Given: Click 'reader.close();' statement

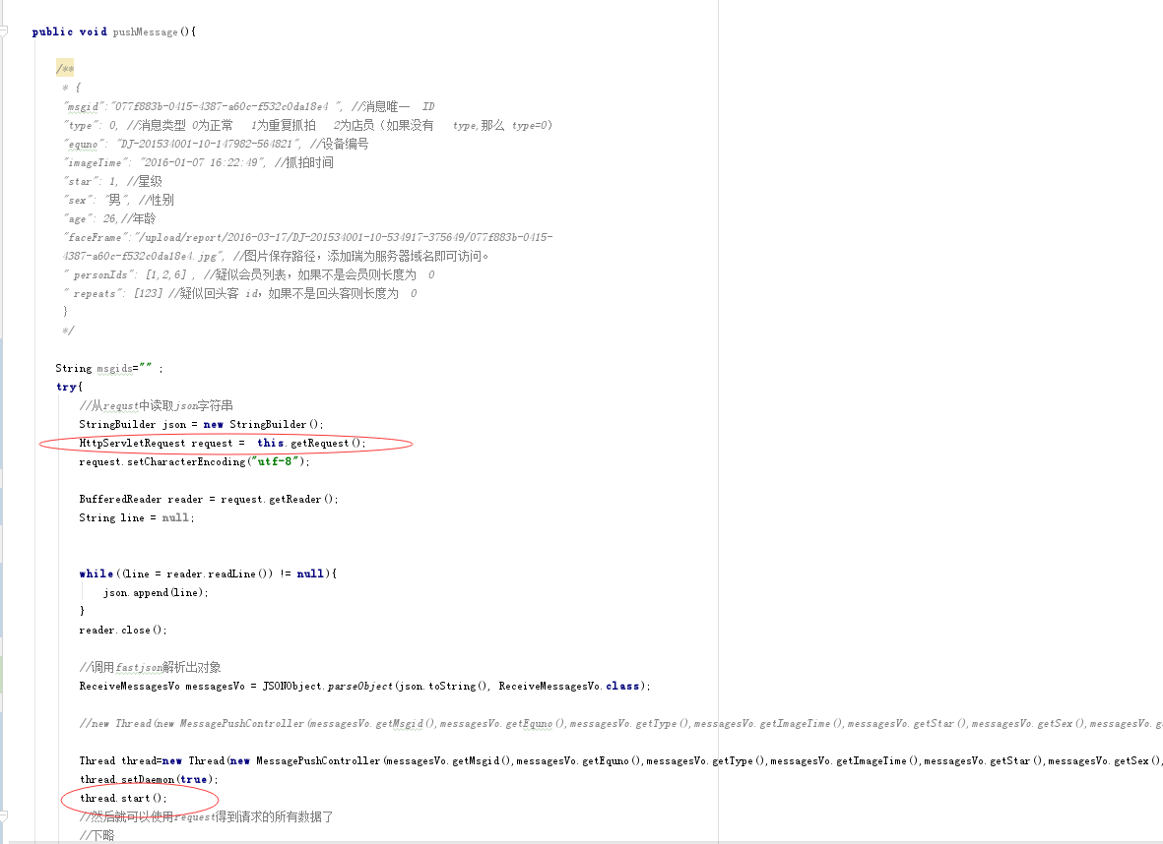Looking at the screenshot, I should (123, 630).
